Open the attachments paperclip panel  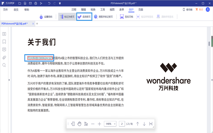pos(4,57)
